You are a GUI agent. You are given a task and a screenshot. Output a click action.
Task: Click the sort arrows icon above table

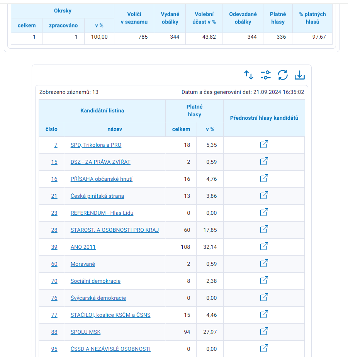(x=248, y=75)
